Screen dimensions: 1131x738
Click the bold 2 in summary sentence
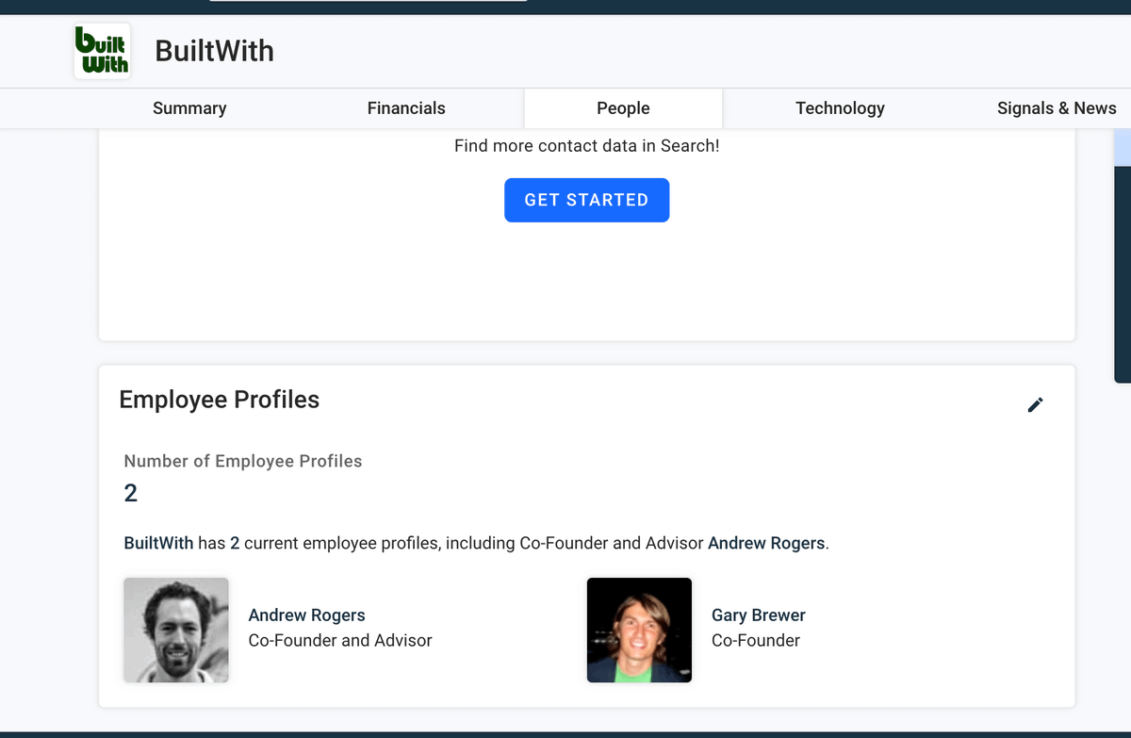(x=235, y=543)
